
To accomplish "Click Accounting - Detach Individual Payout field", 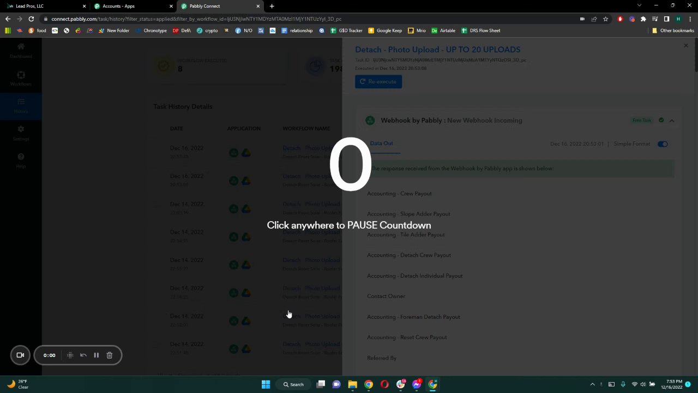I will click(x=414, y=276).
